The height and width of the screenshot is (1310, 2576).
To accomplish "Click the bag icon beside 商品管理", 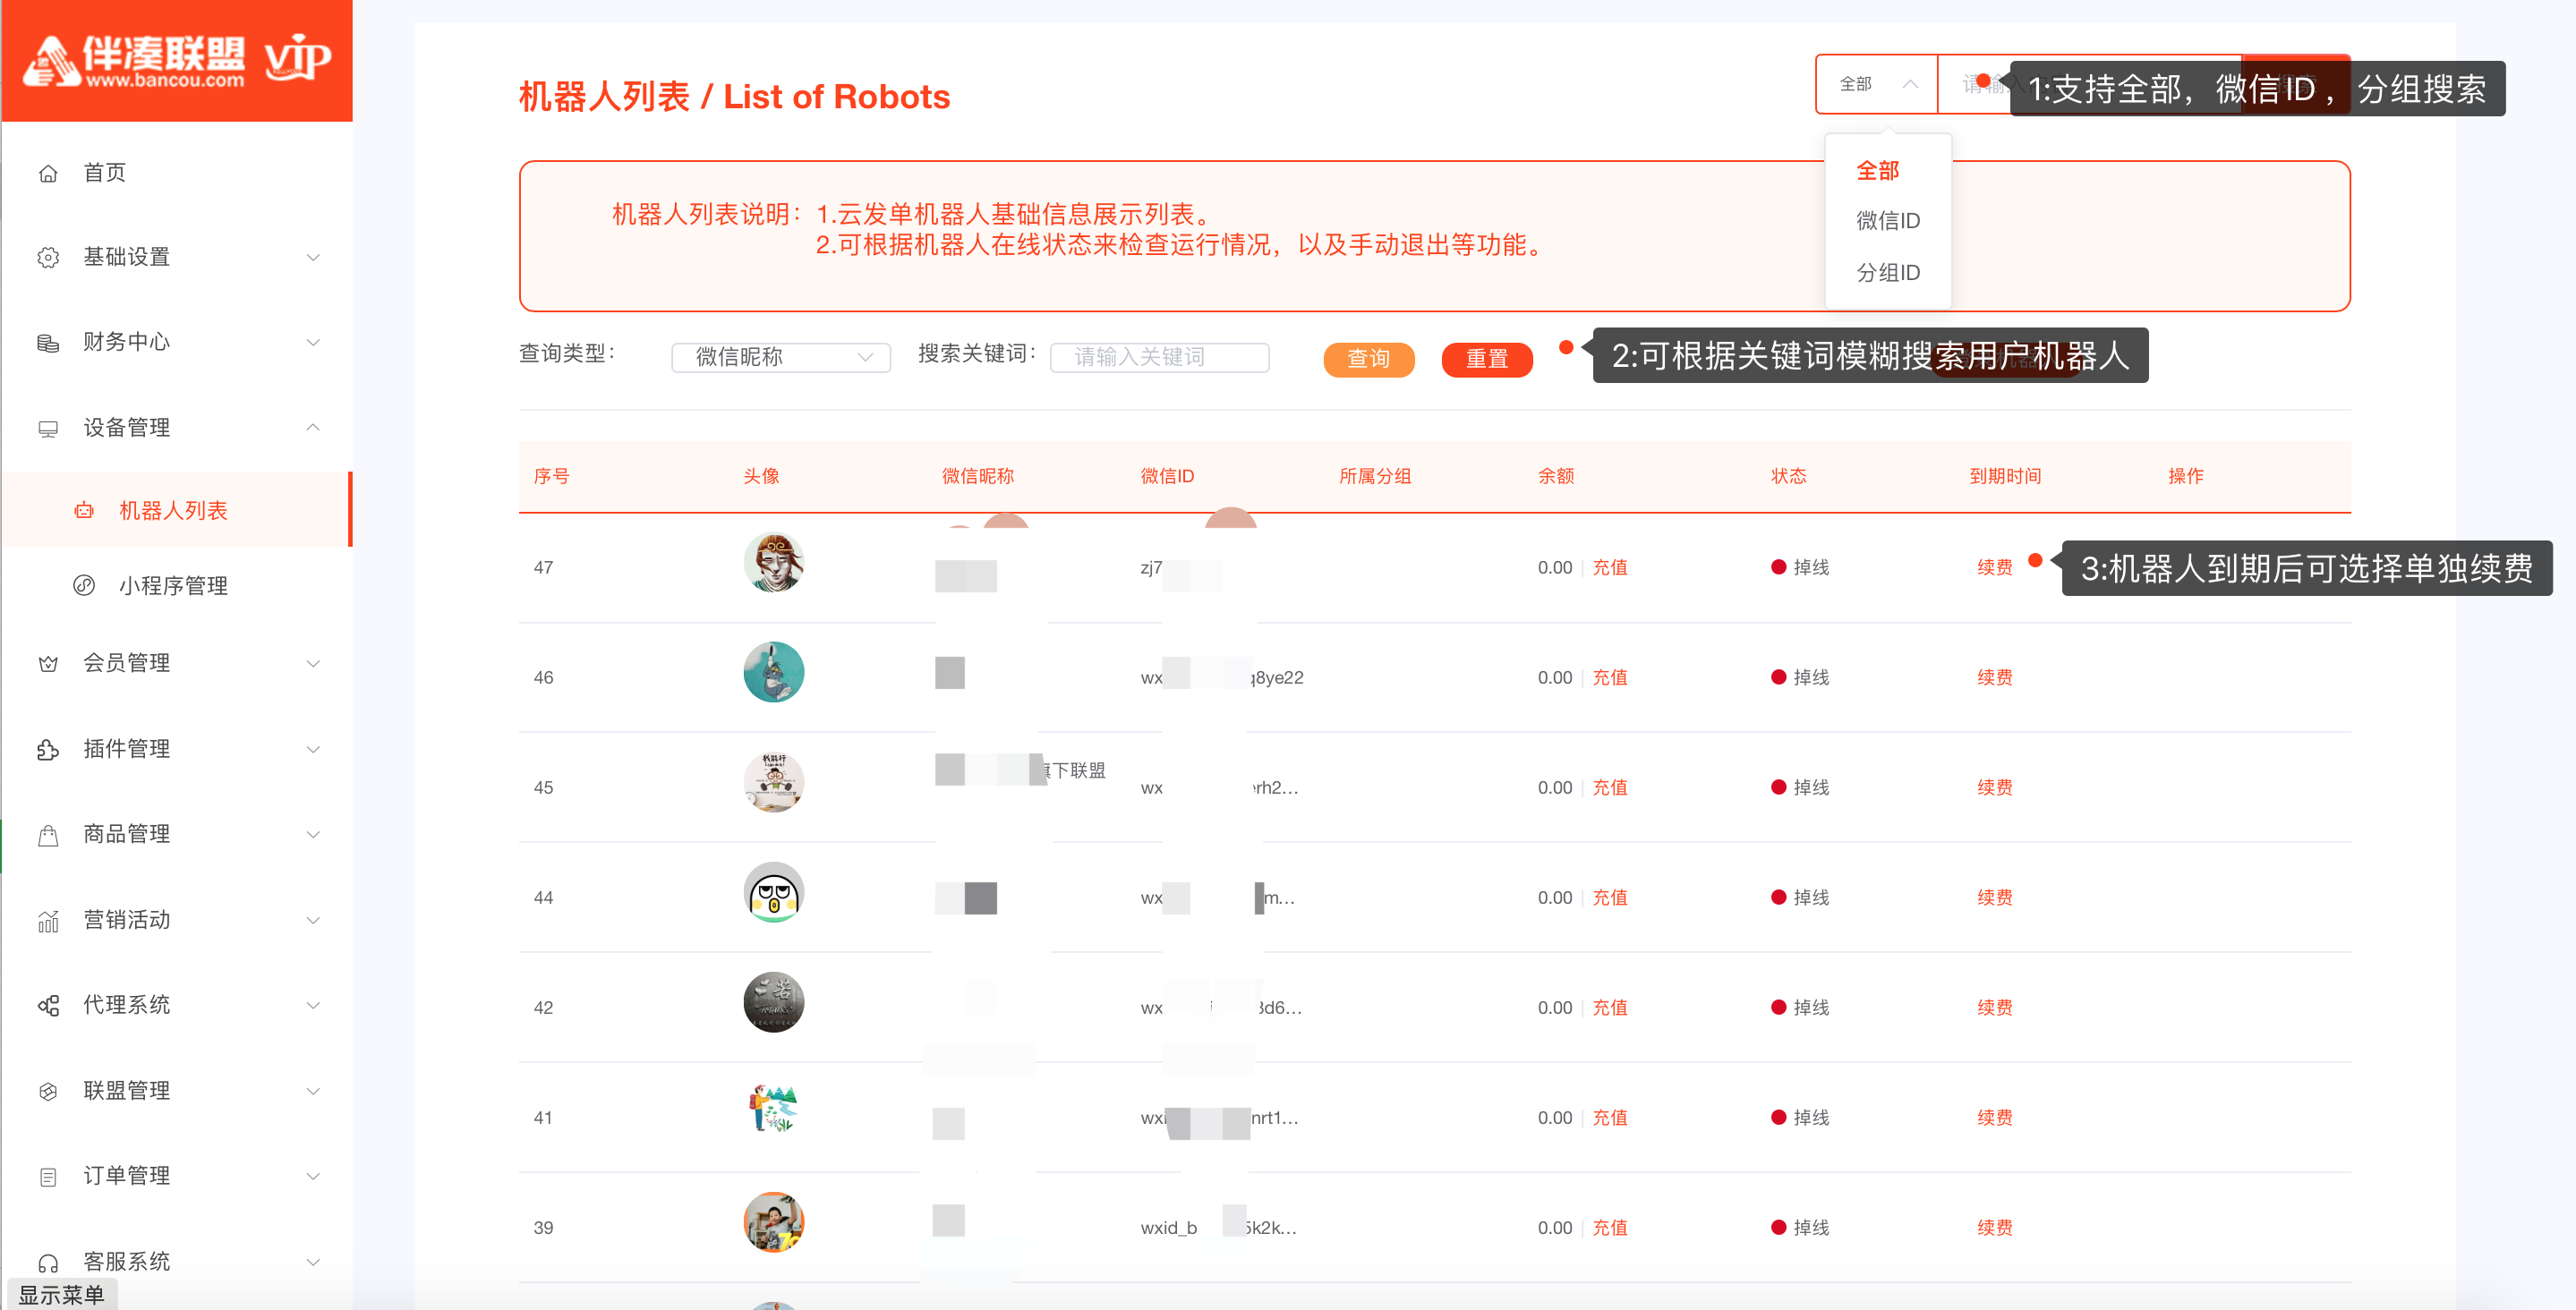I will click(48, 835).
